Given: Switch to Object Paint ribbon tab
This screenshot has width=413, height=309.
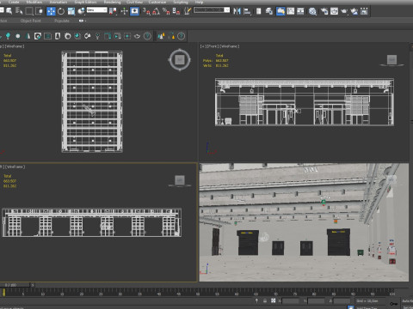Looking at the screenshot, I should click(31, 21).
